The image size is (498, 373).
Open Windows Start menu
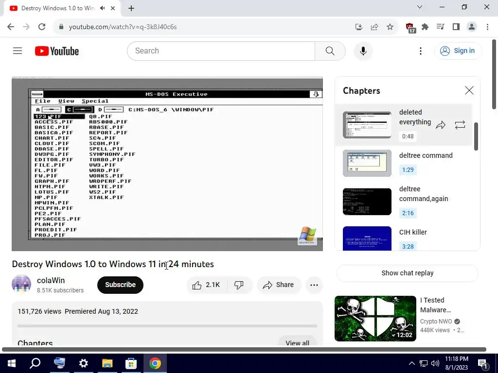(x=12, y=363)
